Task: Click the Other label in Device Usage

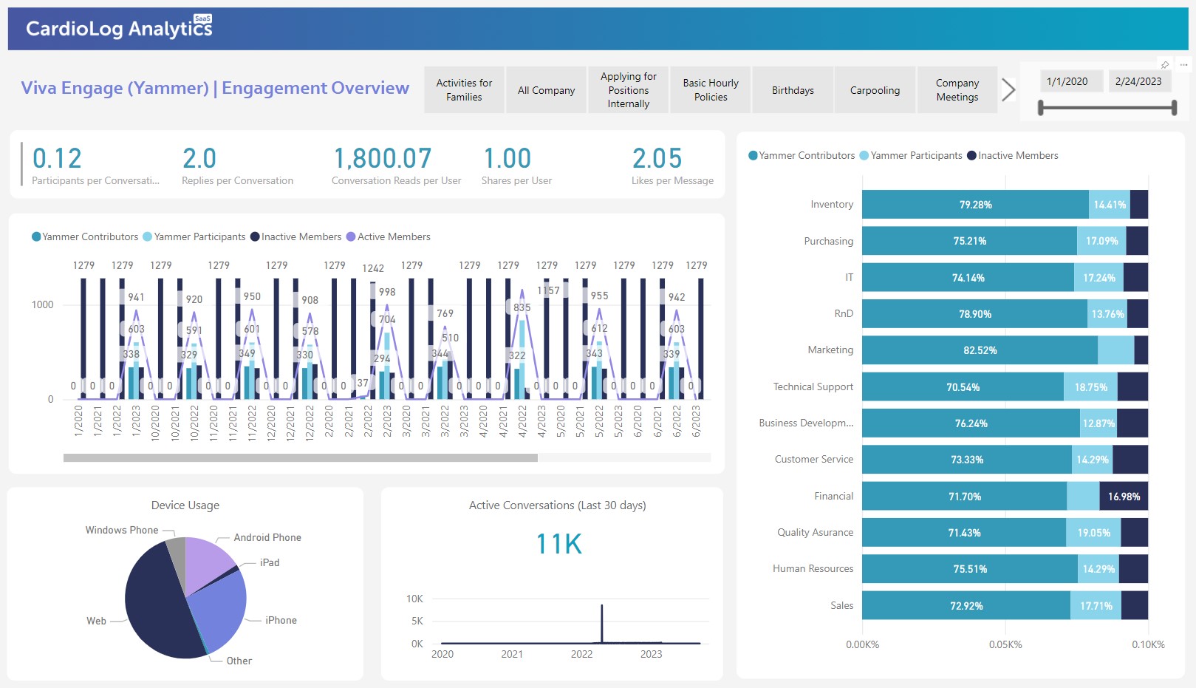Action: (239, 661)
